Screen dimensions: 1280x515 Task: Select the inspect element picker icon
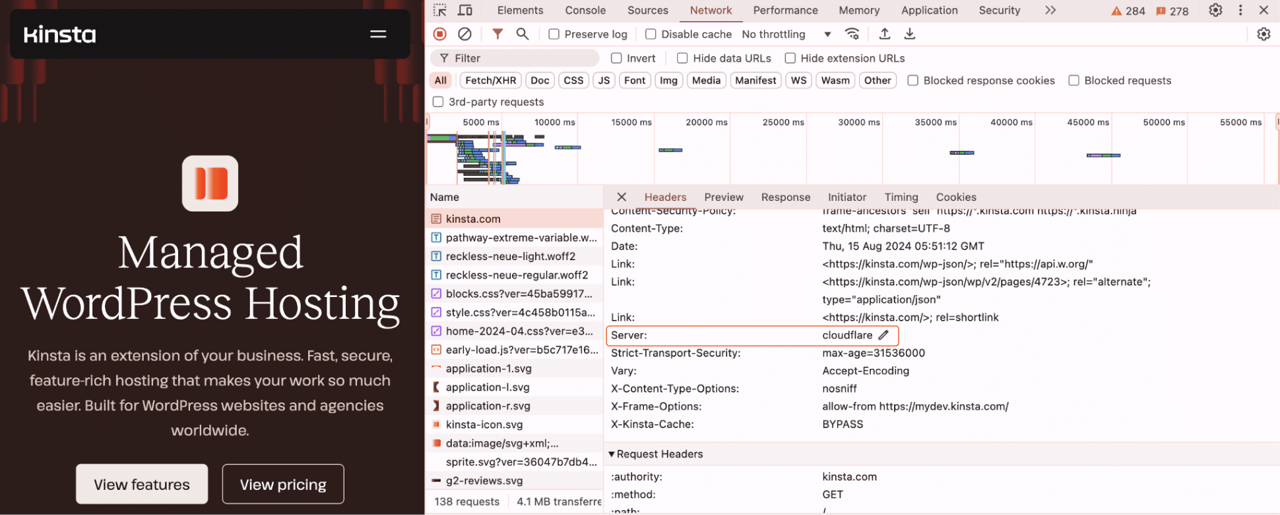(x=440, y=10)
